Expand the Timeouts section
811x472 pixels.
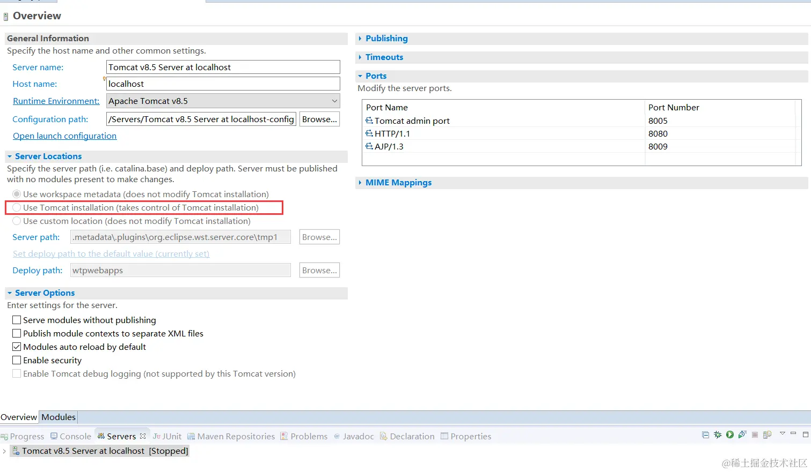[x=360, y=57]
